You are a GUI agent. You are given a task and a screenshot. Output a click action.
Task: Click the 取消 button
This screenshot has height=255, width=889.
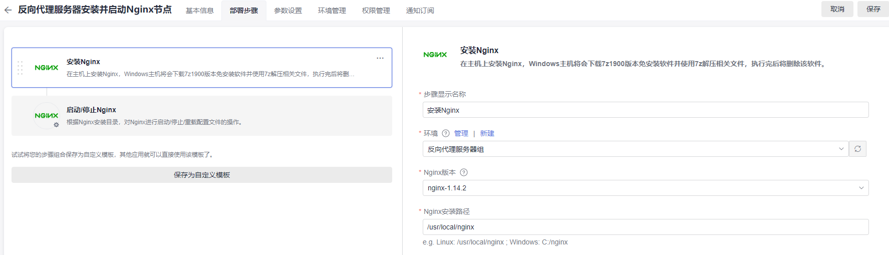click(837, 9)
